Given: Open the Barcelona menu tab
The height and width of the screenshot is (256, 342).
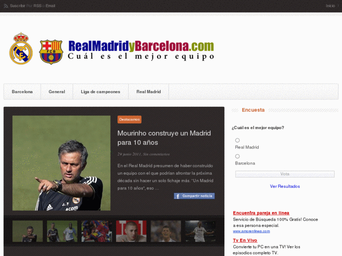Looking at the screenshot, I should [x=22, y=92].
